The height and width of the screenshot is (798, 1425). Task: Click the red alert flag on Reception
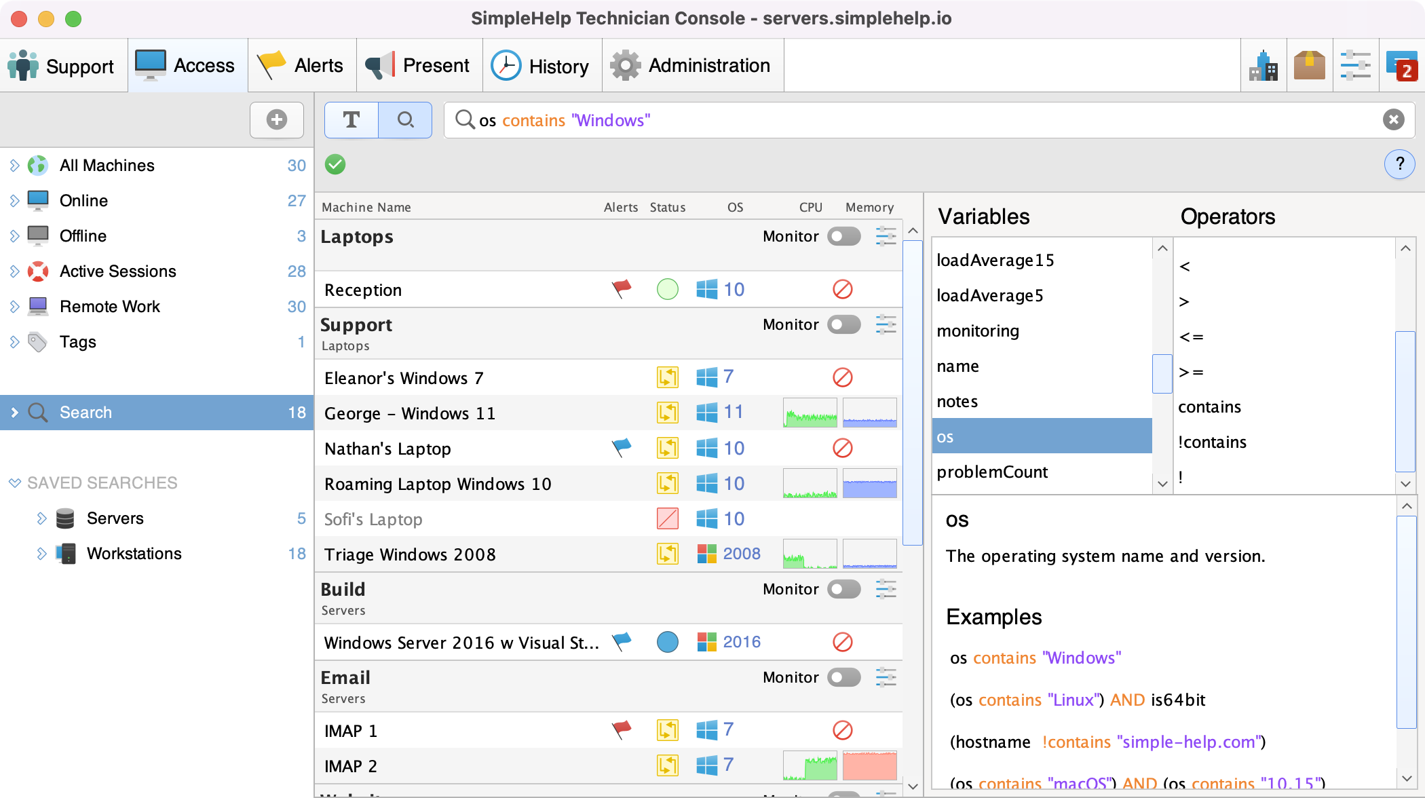[622, 289]
